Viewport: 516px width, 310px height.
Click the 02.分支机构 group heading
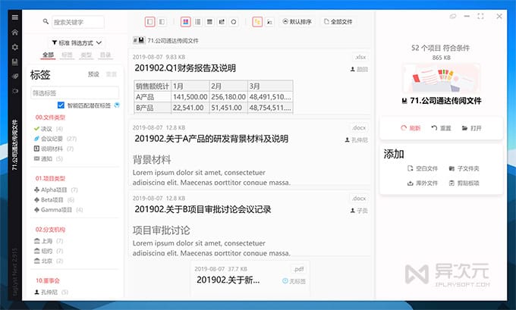click(x=50, y=230)
